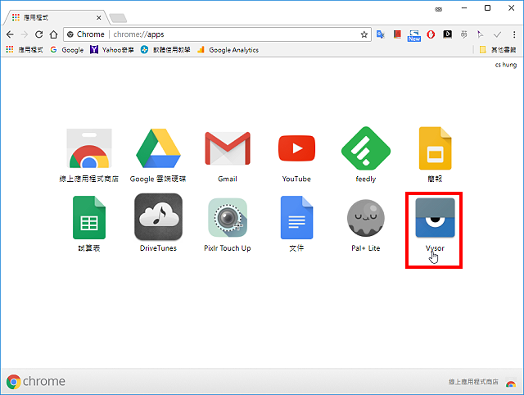This screenshot has width=524, height=395.
Task: Close the current apps tab
Action: (99, 18)
